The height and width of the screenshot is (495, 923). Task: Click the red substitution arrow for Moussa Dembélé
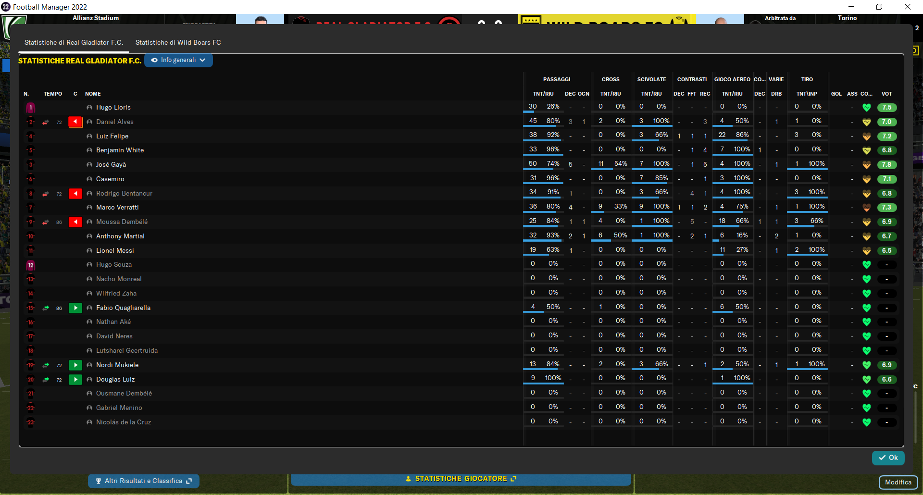point(75,222)
